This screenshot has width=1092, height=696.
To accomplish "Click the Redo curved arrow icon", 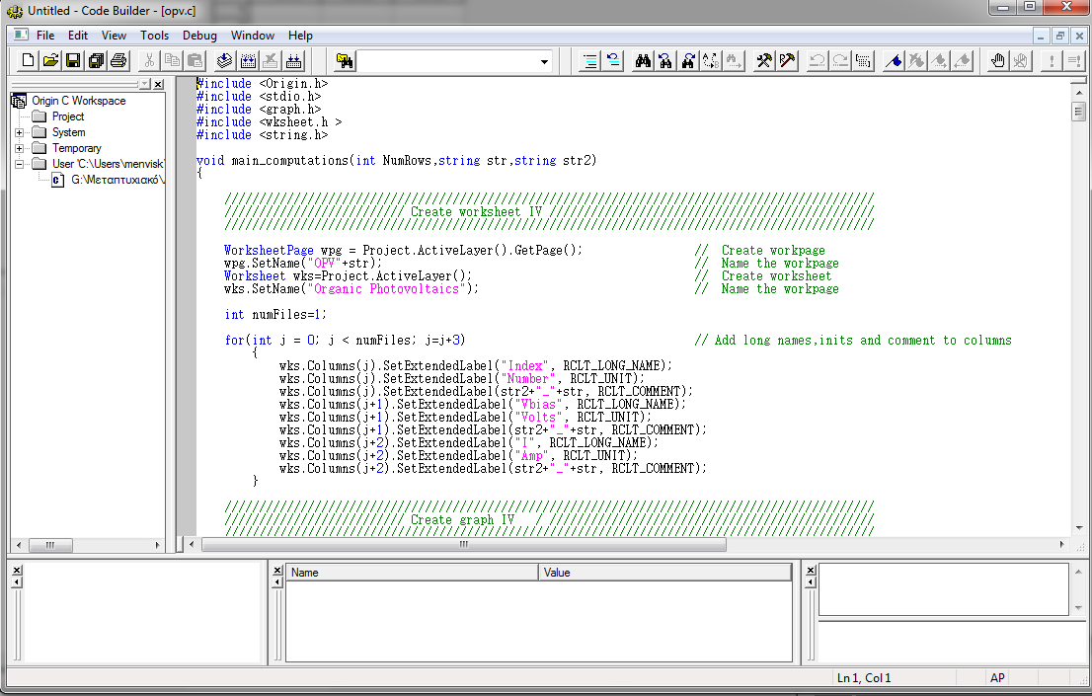I will click(x=840, y=60).
